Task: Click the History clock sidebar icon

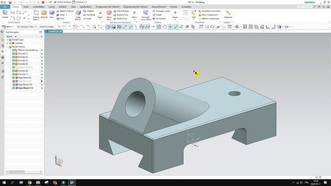Action: pos(3,71)
